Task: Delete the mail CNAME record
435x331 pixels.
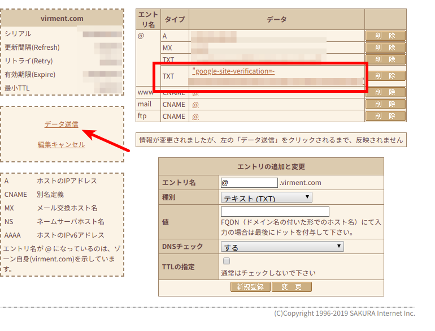Action: (x=385, y=104)
